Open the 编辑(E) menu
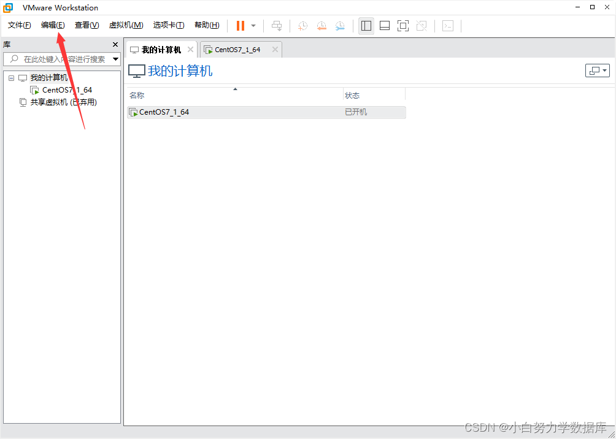The image size is (616, 439). coord(53,26)
